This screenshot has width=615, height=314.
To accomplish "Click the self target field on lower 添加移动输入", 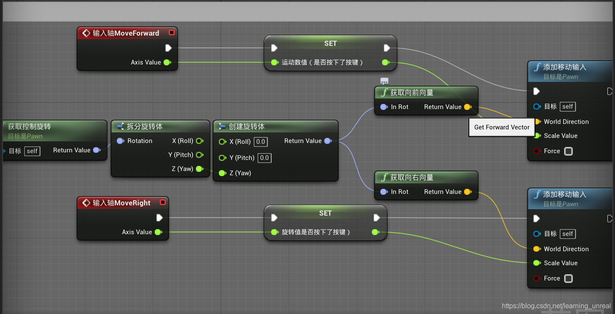I will (568, 234).
